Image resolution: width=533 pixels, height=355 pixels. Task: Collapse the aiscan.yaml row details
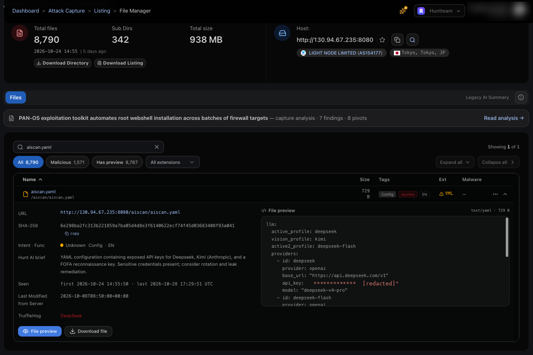tap(505, 194)
